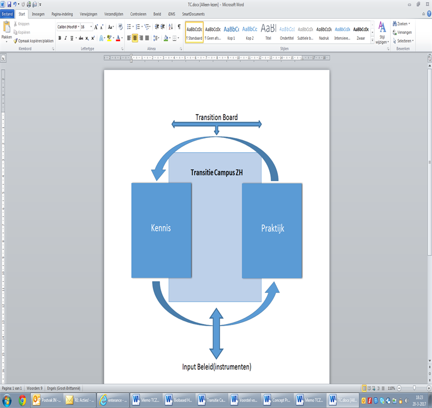Switch to the Invoegen tab

(38, 14)
